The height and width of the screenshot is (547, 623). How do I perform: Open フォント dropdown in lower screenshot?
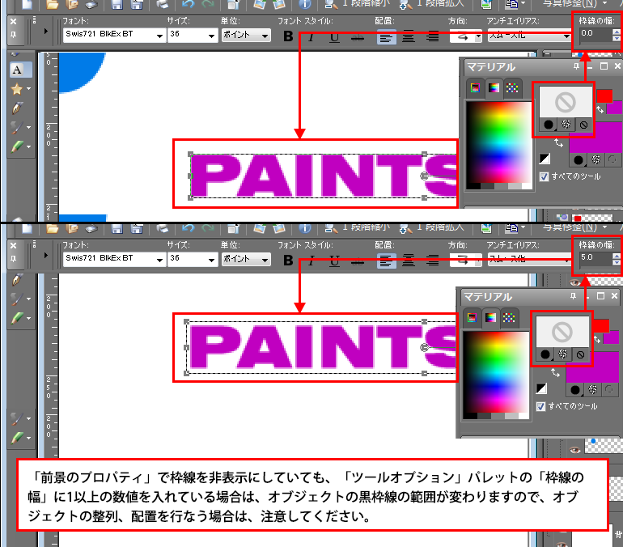click(159, 260)
